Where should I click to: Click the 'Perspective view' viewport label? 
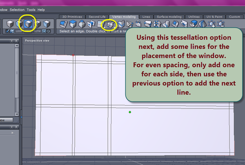coord(37,41)
